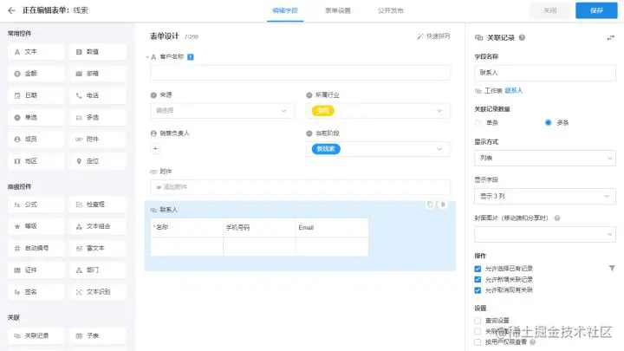Uncheck 允许新增关联记录

[x=478, y=279]
